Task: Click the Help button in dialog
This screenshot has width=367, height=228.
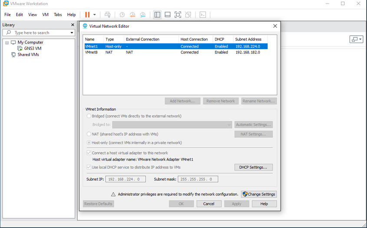Action: click(264, 204)
